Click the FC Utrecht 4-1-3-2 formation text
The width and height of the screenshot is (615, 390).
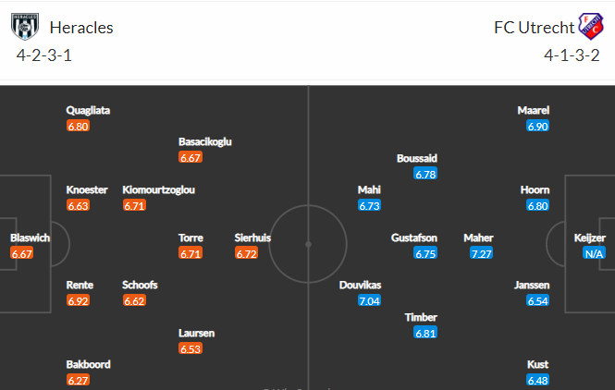click(572, 55)
